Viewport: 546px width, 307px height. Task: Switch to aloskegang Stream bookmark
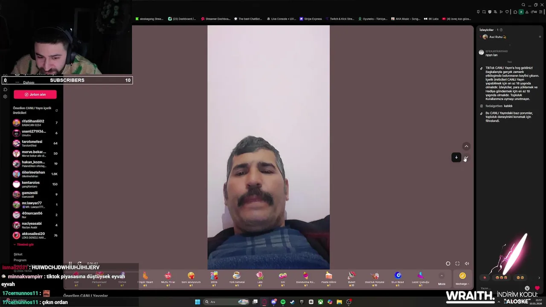point(149,19)
